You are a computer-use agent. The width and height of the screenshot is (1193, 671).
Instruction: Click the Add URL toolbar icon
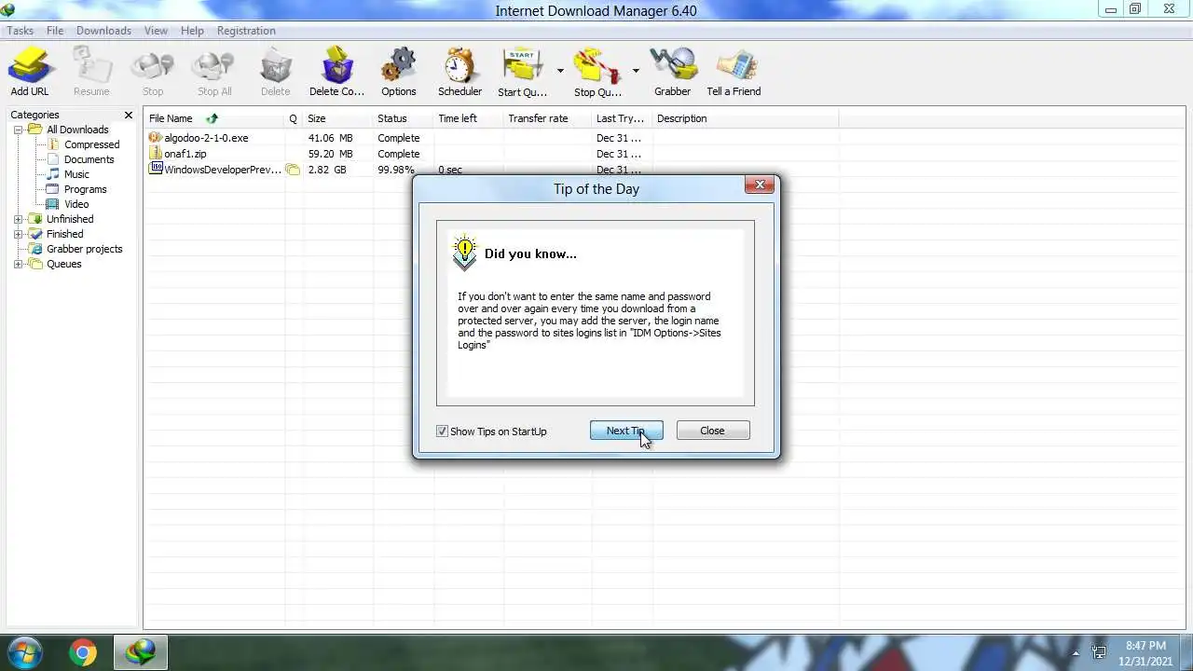coord(29,73)
